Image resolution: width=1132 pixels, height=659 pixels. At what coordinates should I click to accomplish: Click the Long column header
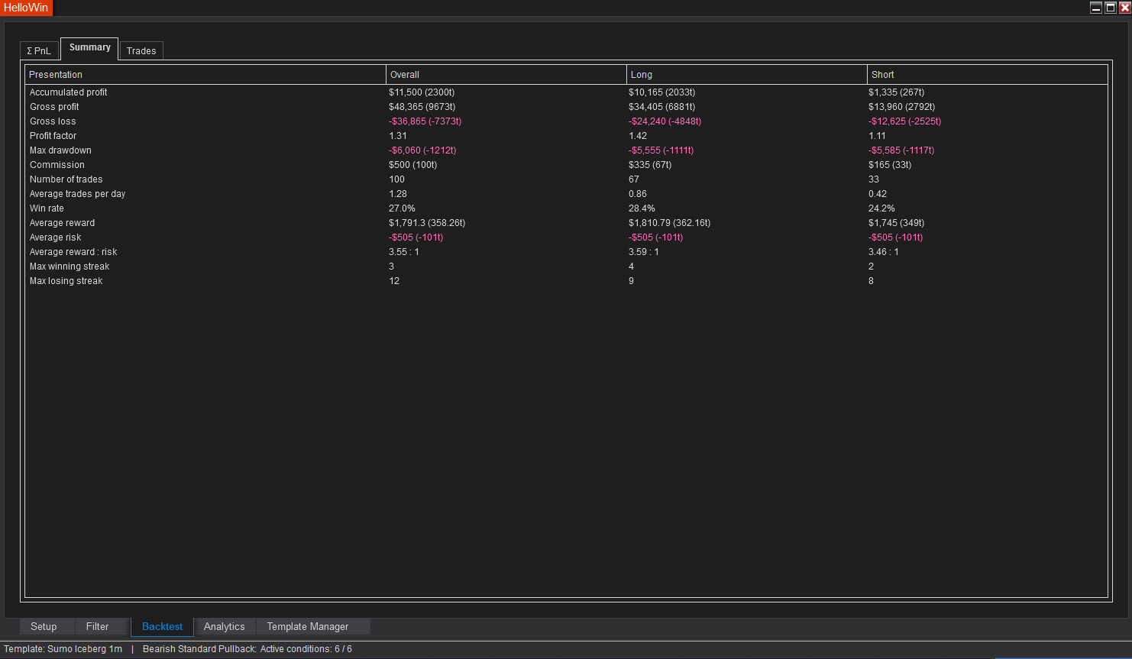[747, 75]
